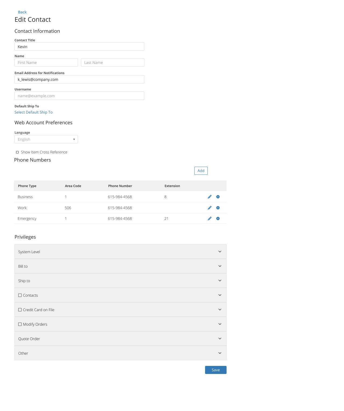Image resolution: width=344 pixels, height=411 pixels.
Task: Expand System Level privileges chevron
Action: tap(220, 252)
